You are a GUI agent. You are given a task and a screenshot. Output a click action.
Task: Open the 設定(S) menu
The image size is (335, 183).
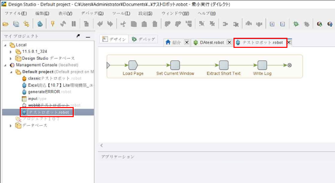tap(145, 13)
